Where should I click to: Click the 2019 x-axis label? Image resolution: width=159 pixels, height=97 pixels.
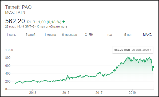[132, 93]
